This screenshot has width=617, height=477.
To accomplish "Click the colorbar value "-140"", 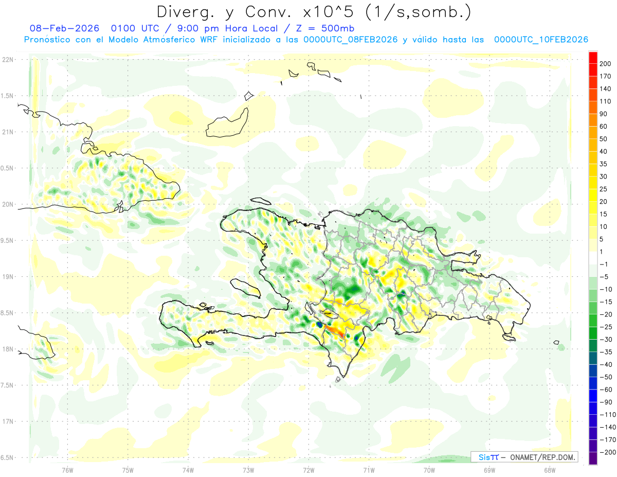I will [x=608, y=427].
